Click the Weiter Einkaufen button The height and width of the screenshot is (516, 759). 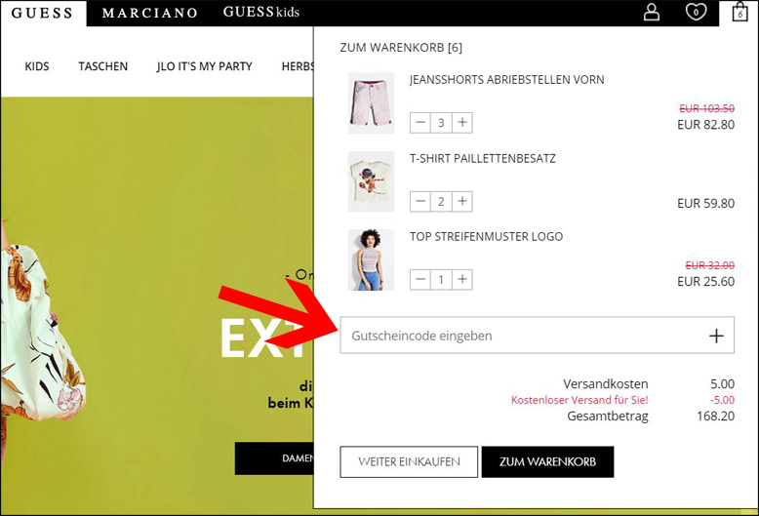[409, 461]
